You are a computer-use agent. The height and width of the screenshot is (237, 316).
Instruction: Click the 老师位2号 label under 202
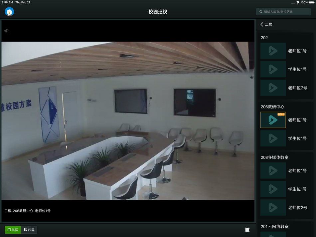coord(298,88)
